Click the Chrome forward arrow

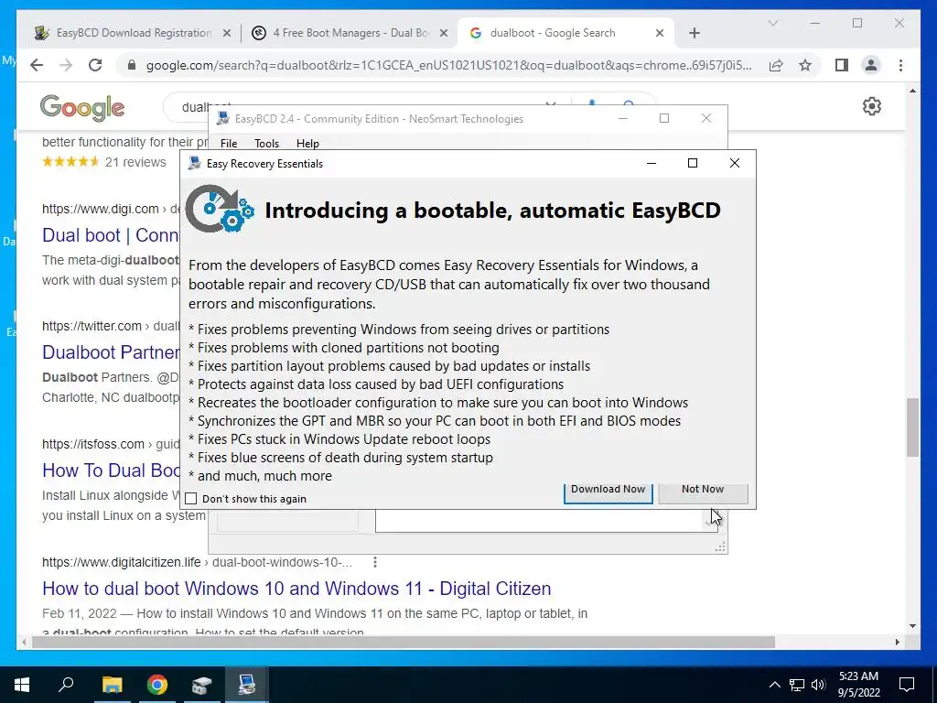tap(66, 65)
